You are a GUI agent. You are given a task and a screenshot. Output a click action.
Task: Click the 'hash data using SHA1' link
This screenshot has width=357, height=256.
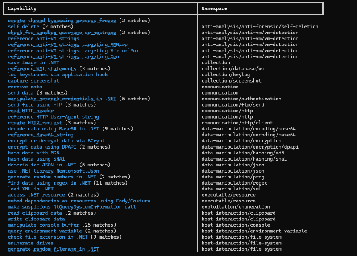click(x=36, y=159)
